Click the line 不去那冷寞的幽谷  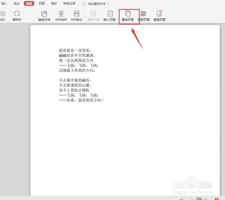tap(75, 80)
